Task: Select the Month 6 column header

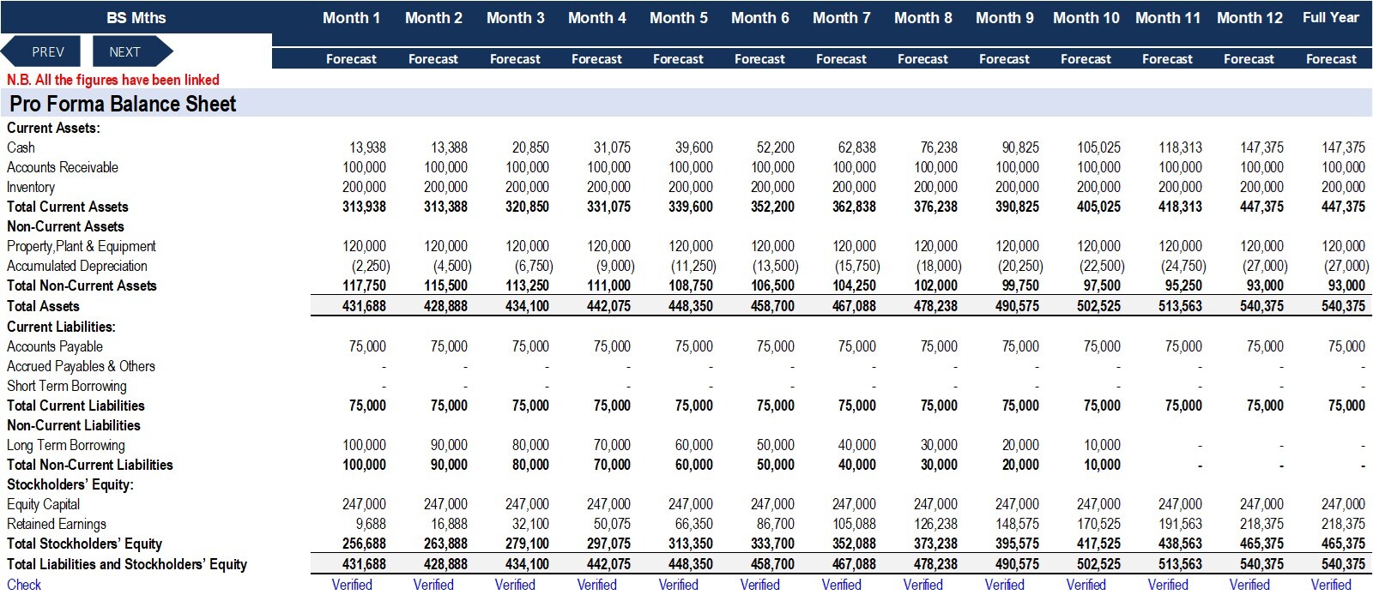Action: [759, 17]
